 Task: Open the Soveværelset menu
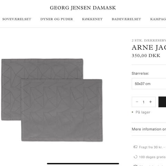click(17, 19)
